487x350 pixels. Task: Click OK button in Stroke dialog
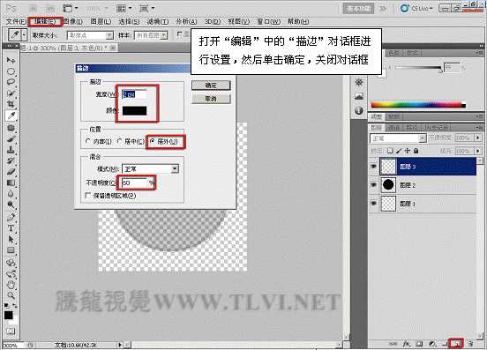(211, 86)
